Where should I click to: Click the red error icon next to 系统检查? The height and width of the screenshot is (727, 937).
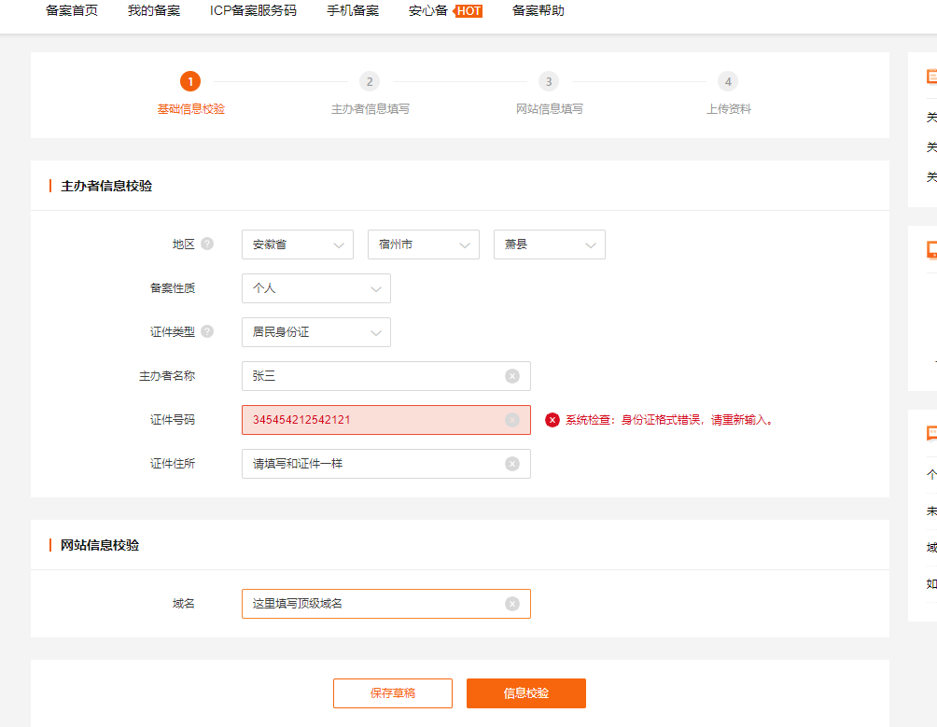pos(552,420)
